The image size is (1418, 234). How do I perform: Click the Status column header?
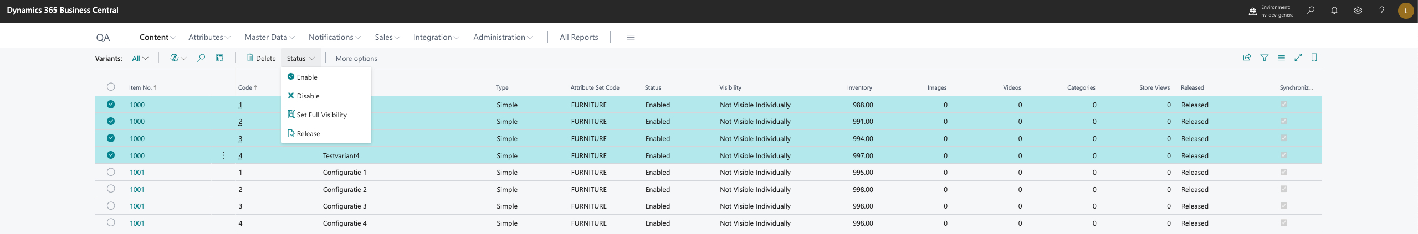point(653,87)
